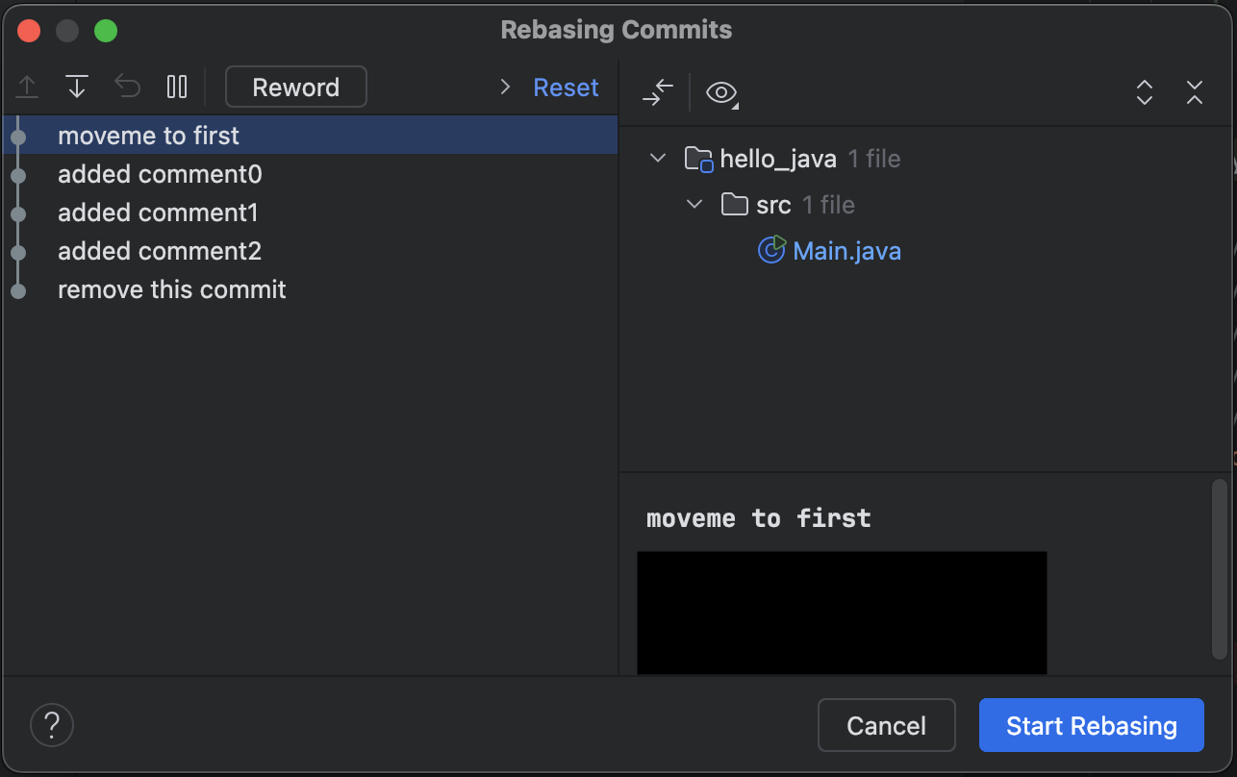
Task: Show more toolbar actions chevron
Action: 505,88
